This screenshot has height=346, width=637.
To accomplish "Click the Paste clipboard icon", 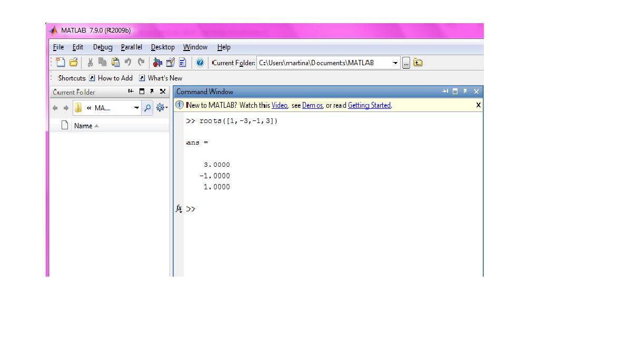I will pyautogui.click(x=115, y=63).
